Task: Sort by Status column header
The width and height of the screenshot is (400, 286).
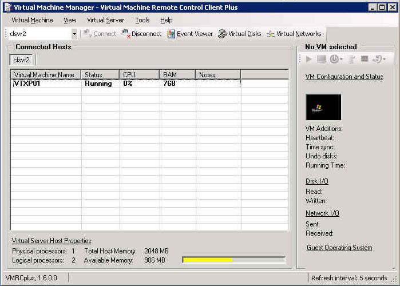Action: pos(100,75)
